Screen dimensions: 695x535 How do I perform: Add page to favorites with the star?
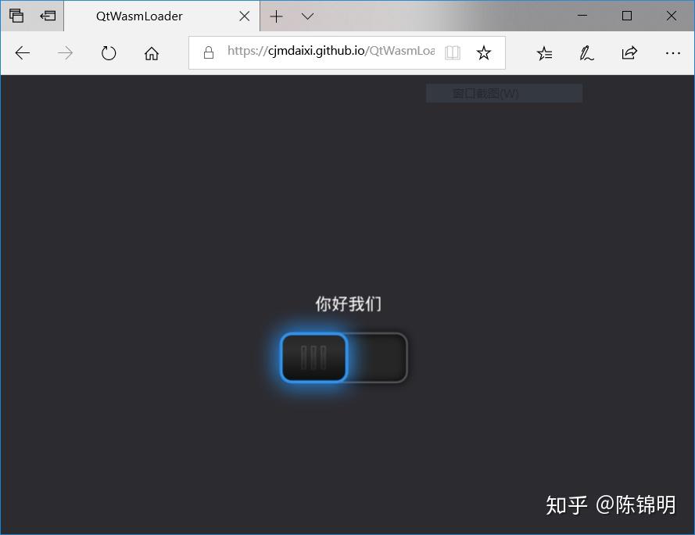(x=484, y=52)
